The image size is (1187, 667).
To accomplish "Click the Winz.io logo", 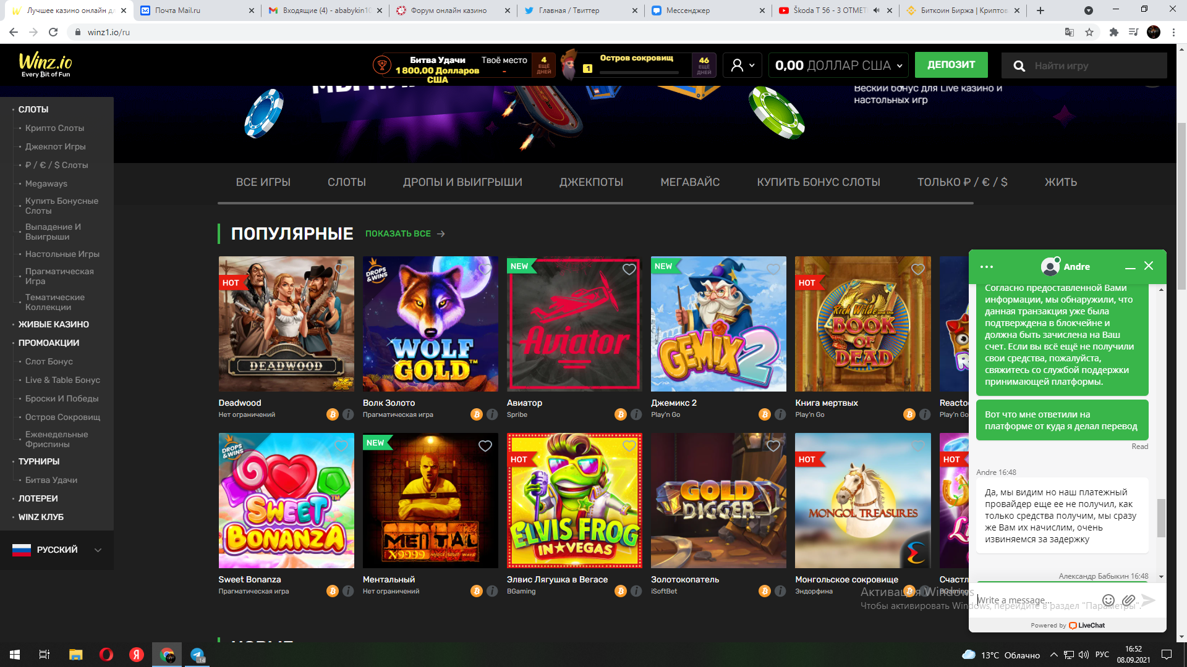I will click(45, 64).
